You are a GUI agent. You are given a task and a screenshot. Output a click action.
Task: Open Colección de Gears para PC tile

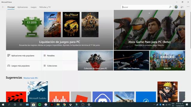pyautogui.click(x=95, y=61)
